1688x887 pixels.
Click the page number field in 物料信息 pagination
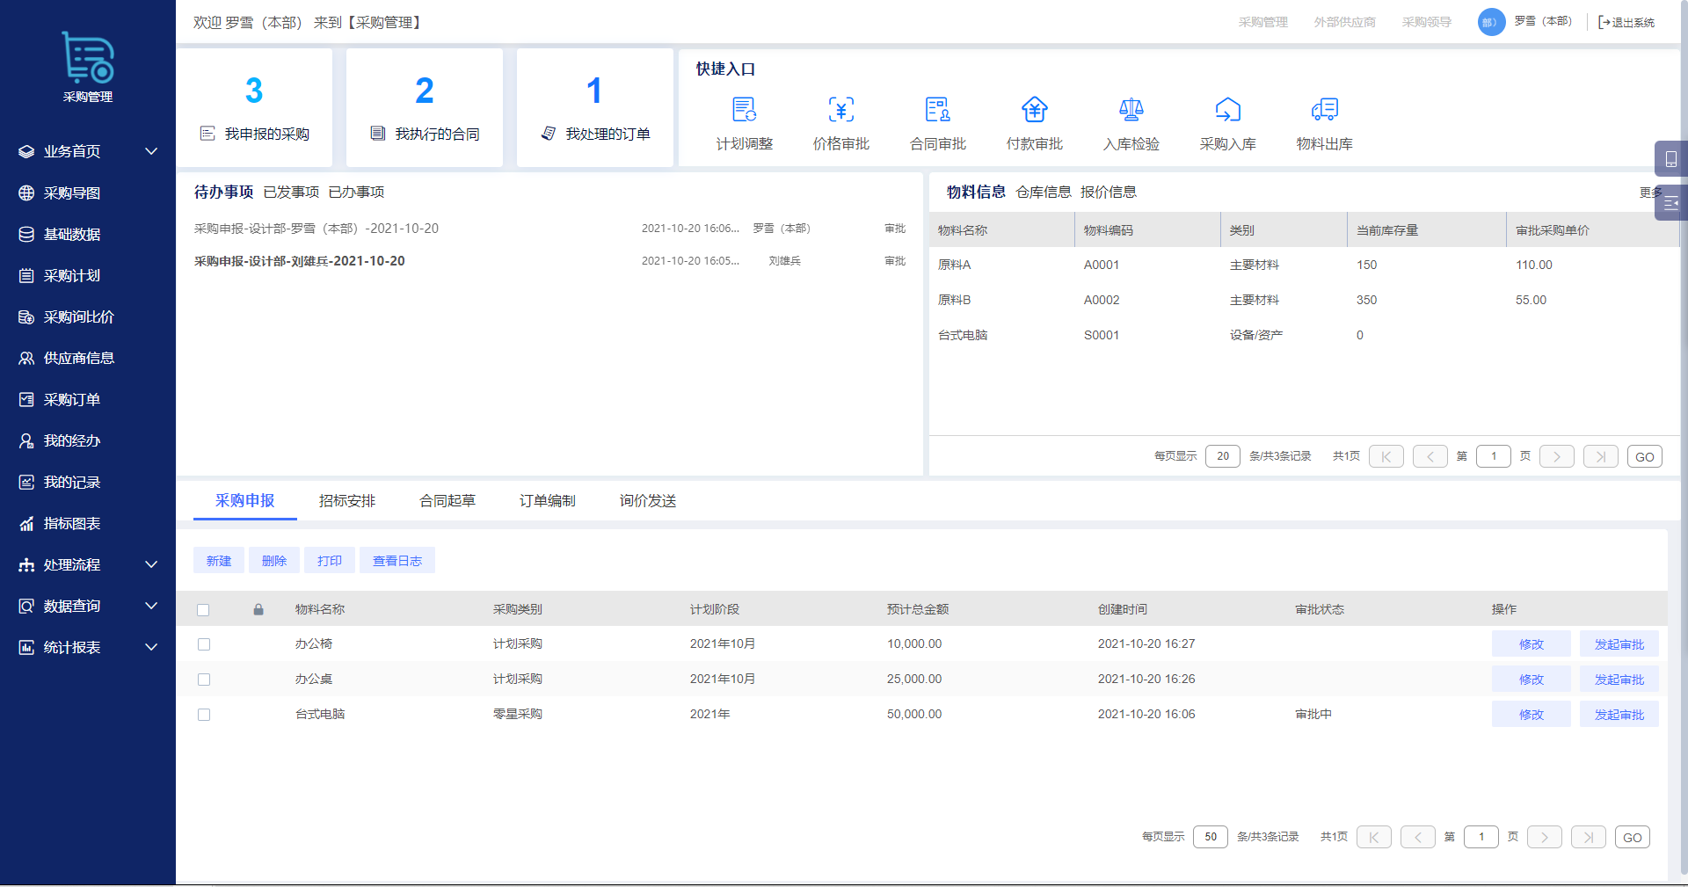point(1493,456)
